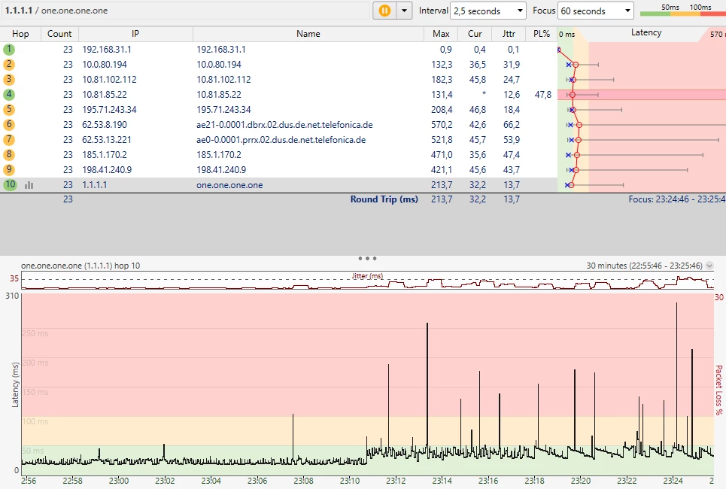This screenshot has width=726, height=489.
Task: Click the hop 10 green circle icon
Action: click(x=9, y=184)
